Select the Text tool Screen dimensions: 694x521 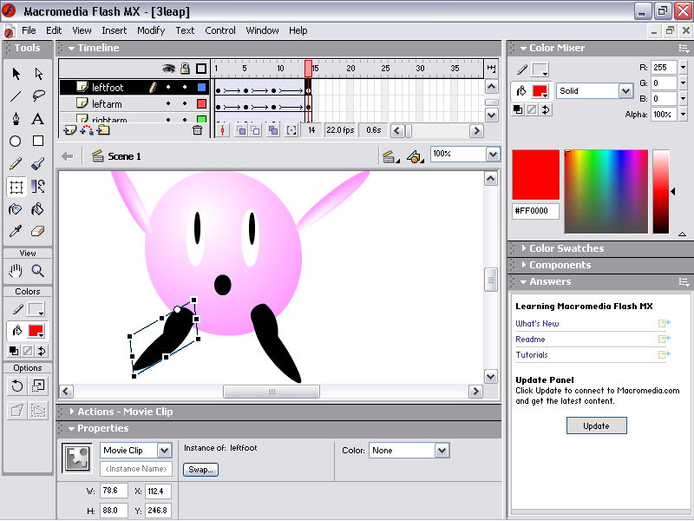(x=38, y=119)
